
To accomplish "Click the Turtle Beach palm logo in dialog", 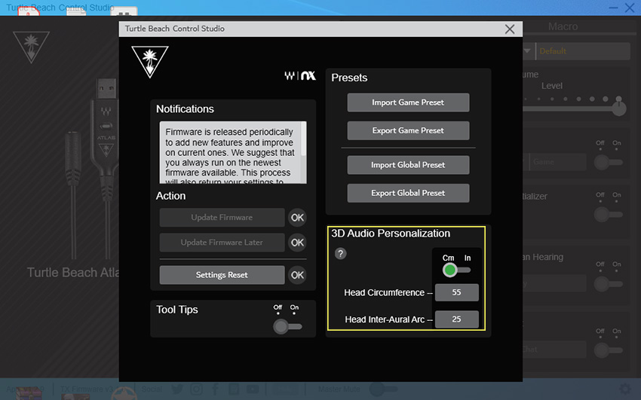I will point(149,62).
